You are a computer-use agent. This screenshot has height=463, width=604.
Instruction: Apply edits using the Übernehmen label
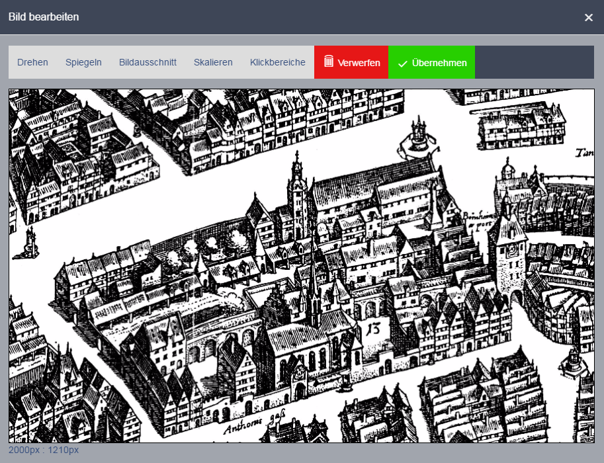pos(439,63)
